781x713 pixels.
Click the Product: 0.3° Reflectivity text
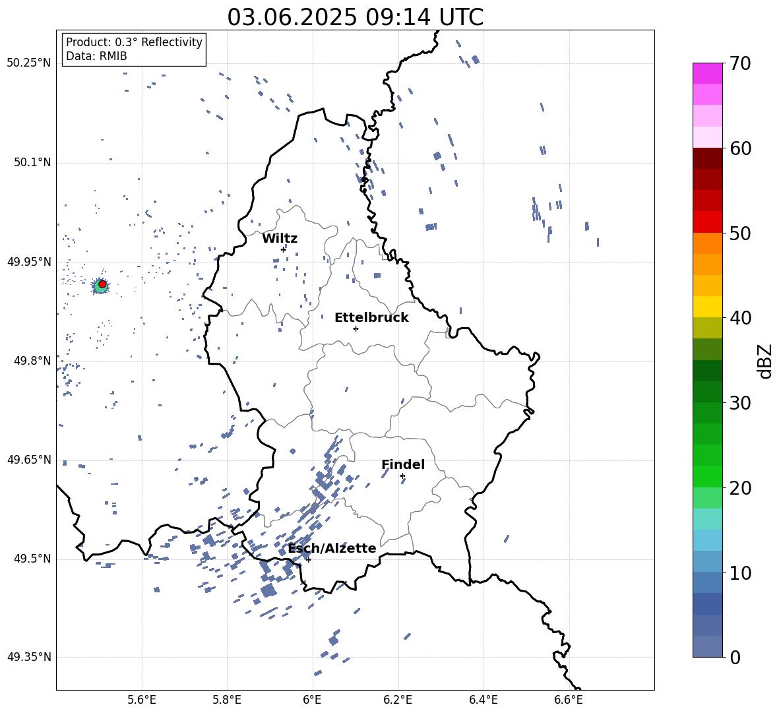coord(134,42)
